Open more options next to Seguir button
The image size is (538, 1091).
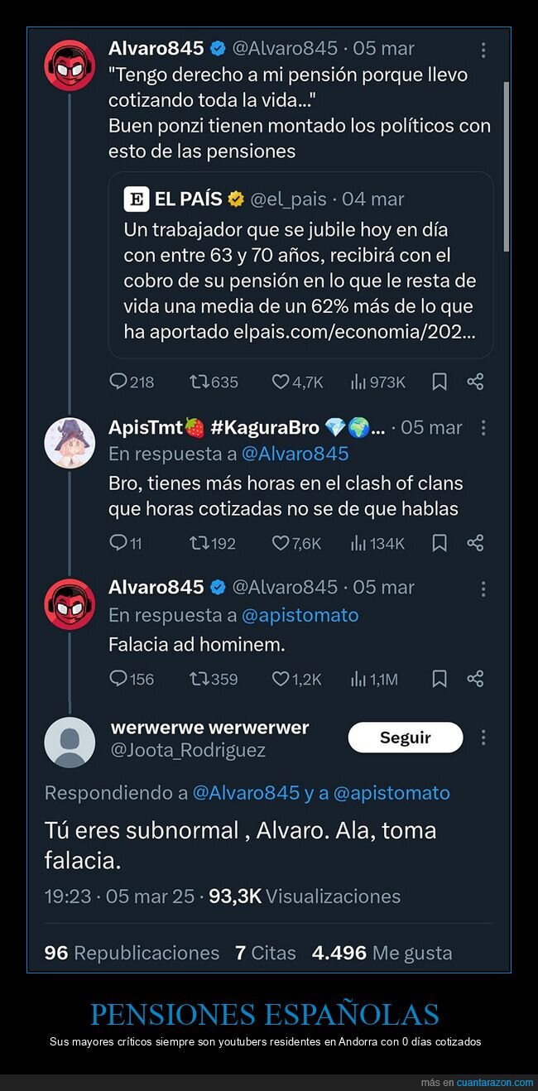[483, 738]
